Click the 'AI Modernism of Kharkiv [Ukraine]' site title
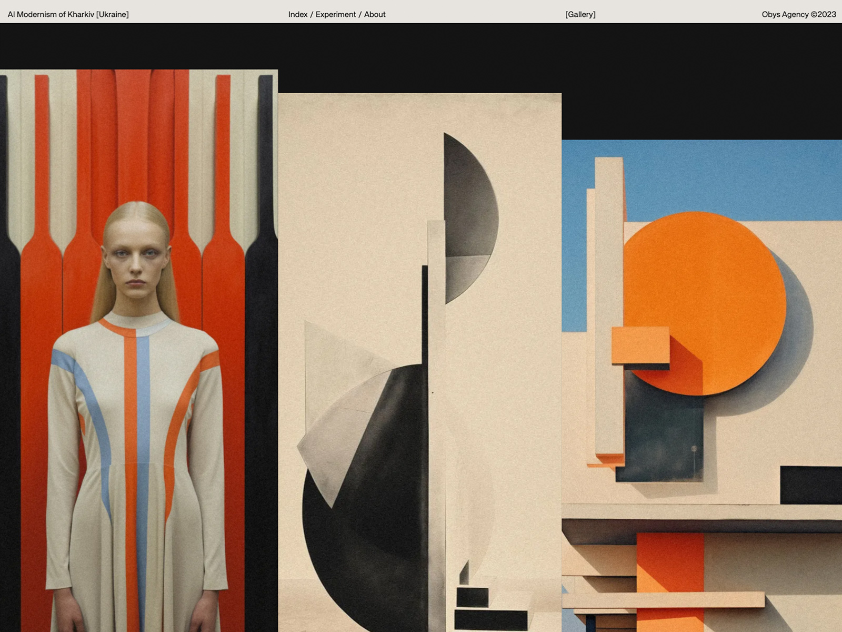Screen dimensions: 842x632 point(68,14)
